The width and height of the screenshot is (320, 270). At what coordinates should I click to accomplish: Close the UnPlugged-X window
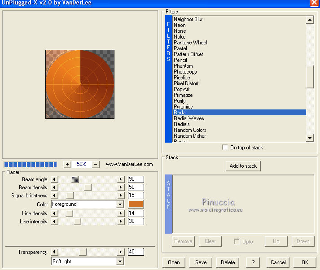click(x=315, y=3)
